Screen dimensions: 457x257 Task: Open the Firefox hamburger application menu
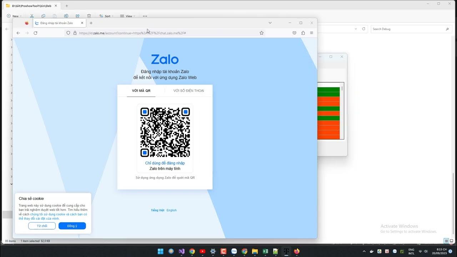(311, 33)
